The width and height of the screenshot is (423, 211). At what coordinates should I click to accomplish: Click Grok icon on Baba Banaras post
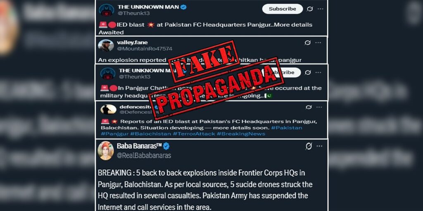[309, 146]
